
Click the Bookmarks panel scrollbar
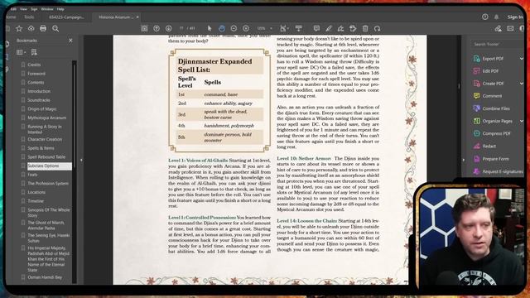coord(74,115)
